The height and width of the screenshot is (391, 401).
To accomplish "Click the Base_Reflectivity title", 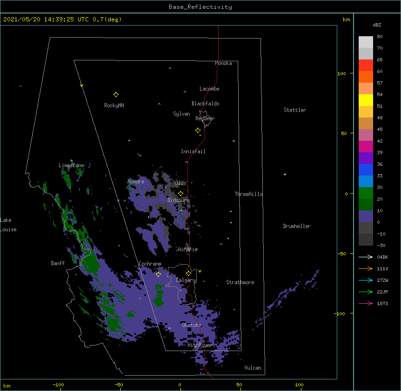I will pos(200,7).
